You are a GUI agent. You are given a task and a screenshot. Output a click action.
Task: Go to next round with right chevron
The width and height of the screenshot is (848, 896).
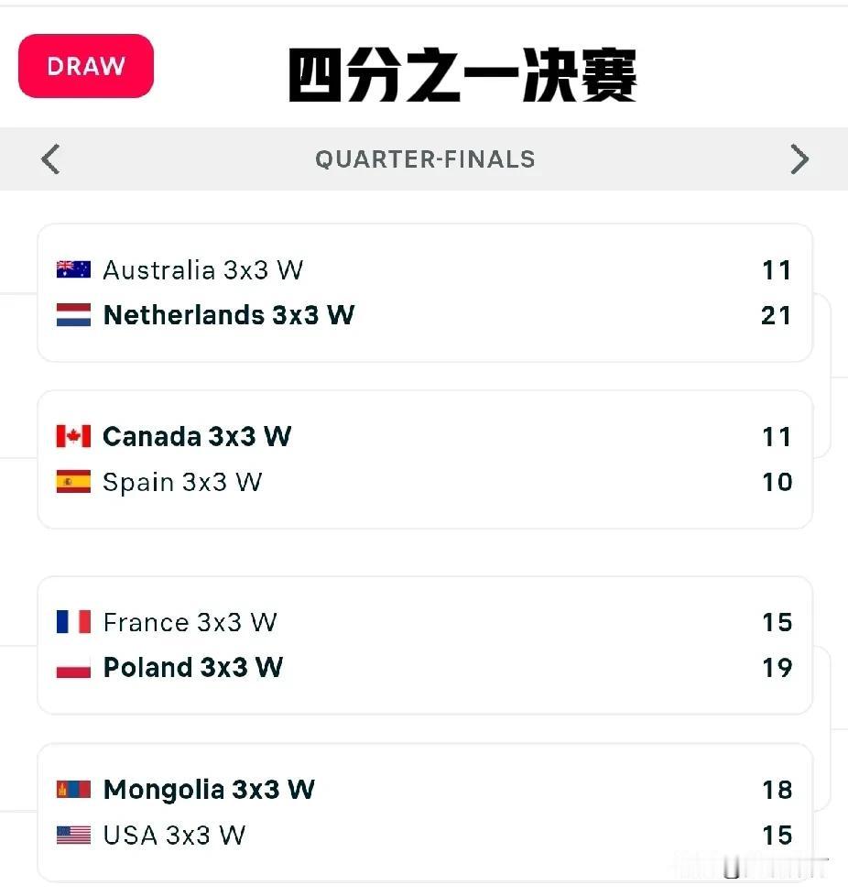[x=799, y=158]
